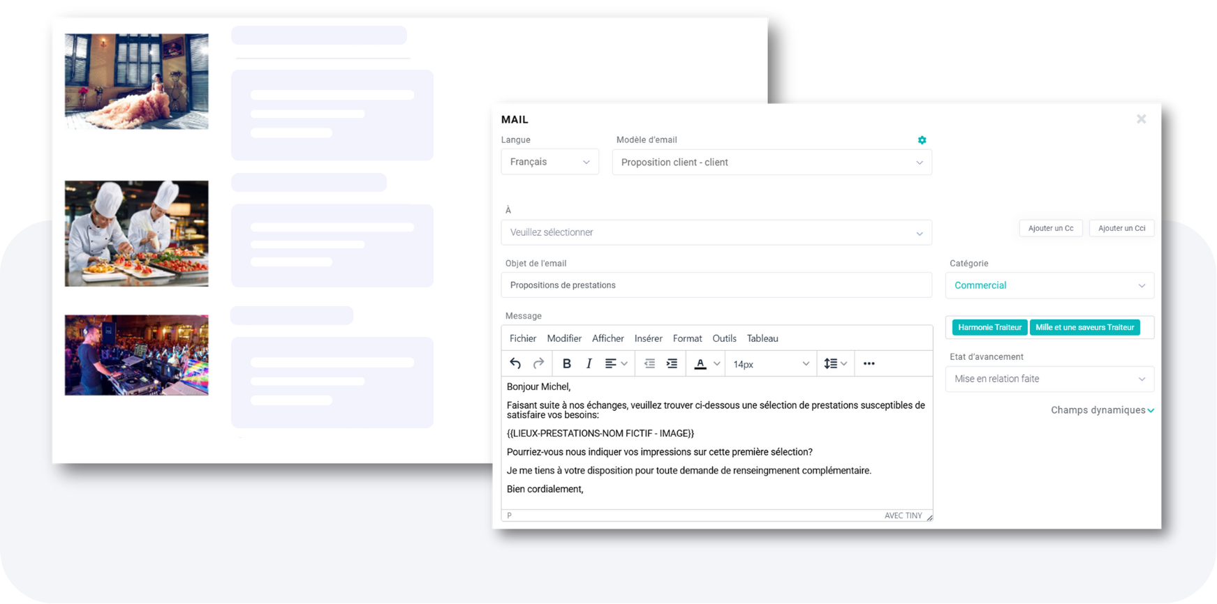The height and width of the screenshot is (604, 1217).
Task: Toggle italic formatting
Action: (x=589, y=363)
